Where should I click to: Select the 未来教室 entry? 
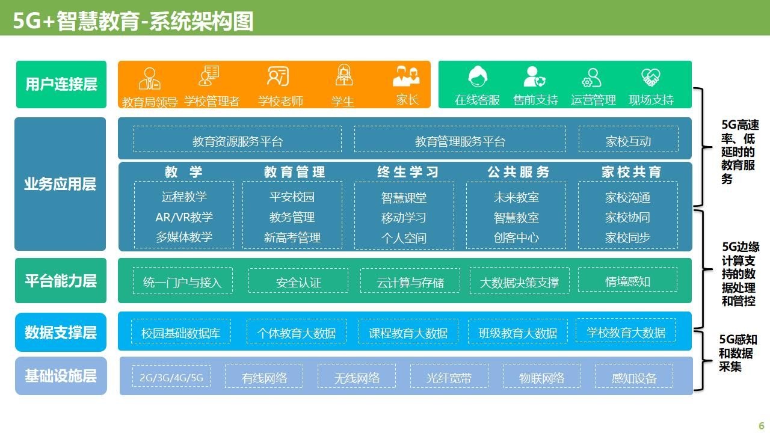pos(517,197)
